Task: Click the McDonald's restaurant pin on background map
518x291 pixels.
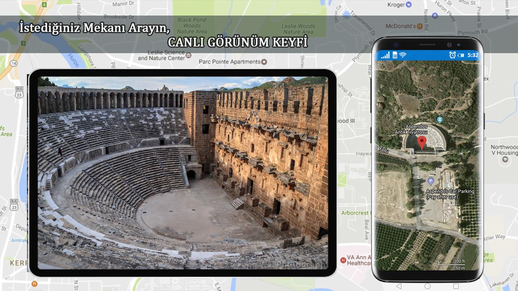Action: (420, 26)
